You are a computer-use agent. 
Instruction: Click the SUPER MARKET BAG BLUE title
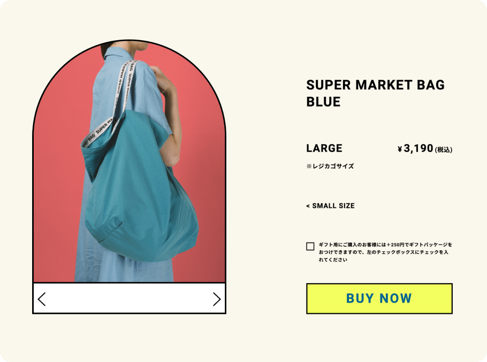[x=375, y=93]
